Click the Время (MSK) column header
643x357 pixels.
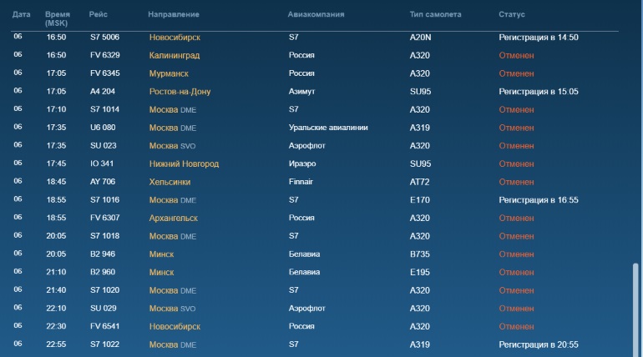coord(58,19)
